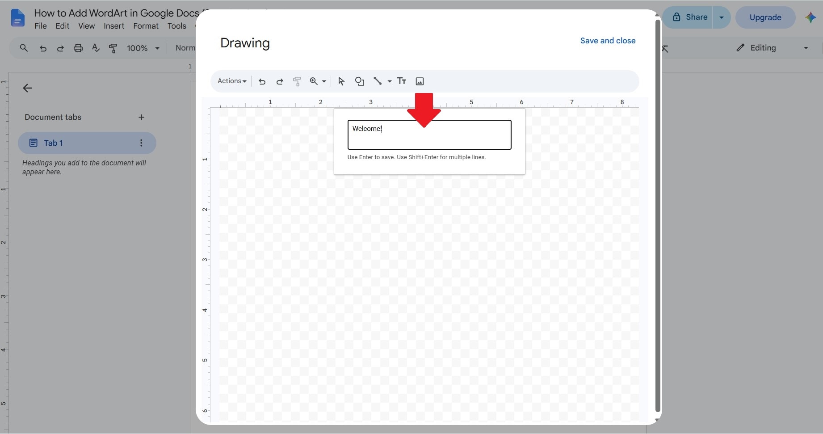Click the Upgrade button
This screenshot has height=434, width=823.
[765, 17]
